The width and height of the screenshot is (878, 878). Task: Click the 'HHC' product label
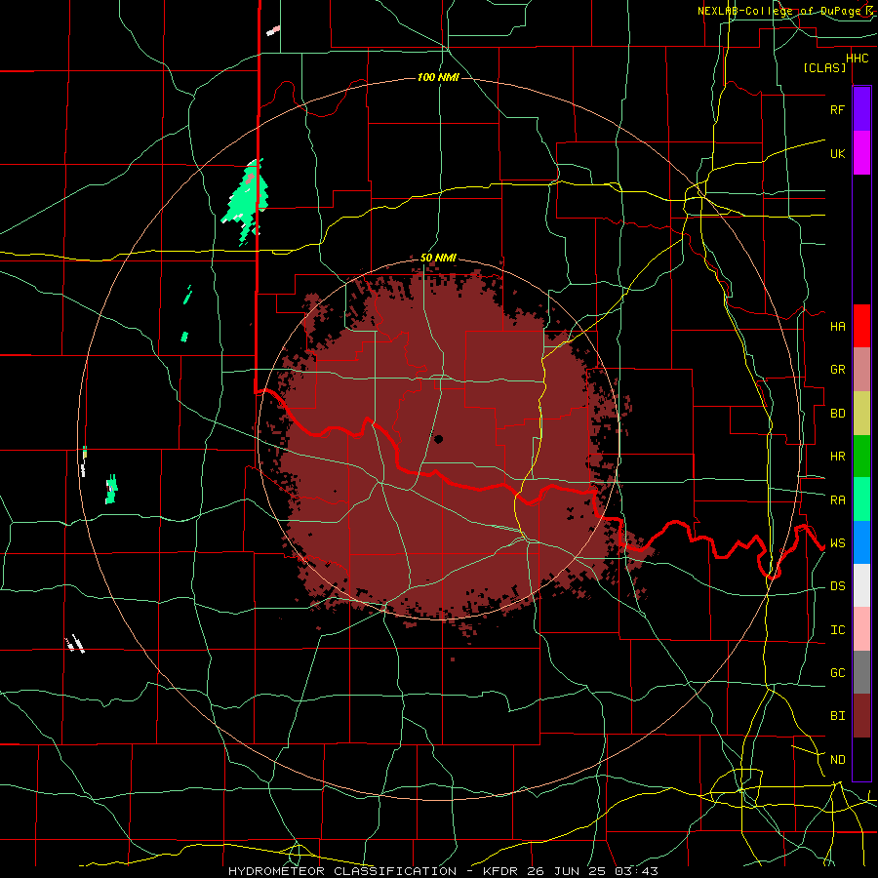pyautogui.click(x=857, y=59)
